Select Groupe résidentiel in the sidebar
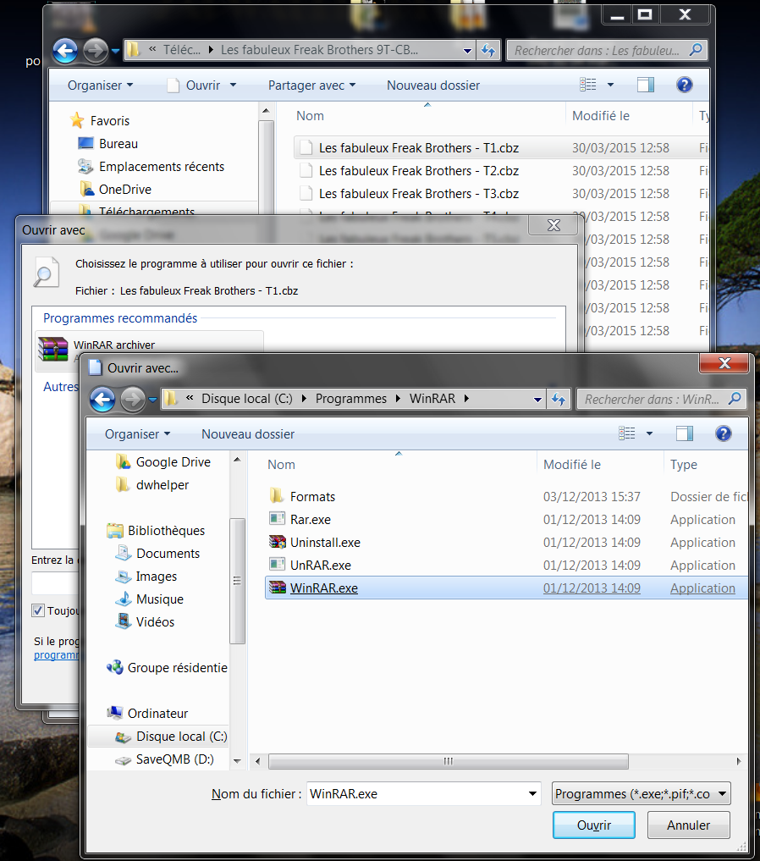The width and height of the screenshot is (760, 861). click(177, 668)
